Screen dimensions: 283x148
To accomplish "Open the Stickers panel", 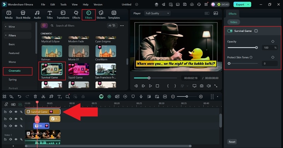I will click(101, 15).
